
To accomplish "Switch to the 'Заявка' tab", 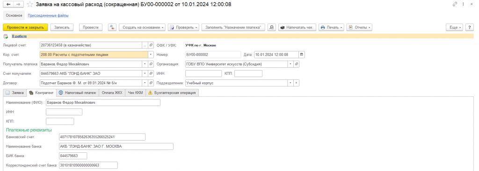I will (15, 93).
